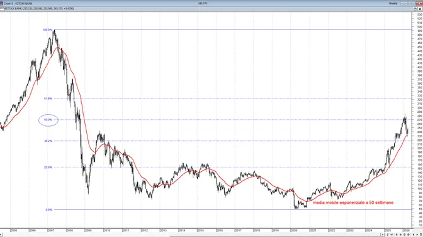
Task: Select the 61.8% Fibonacci level label
Action: point(48,98)
